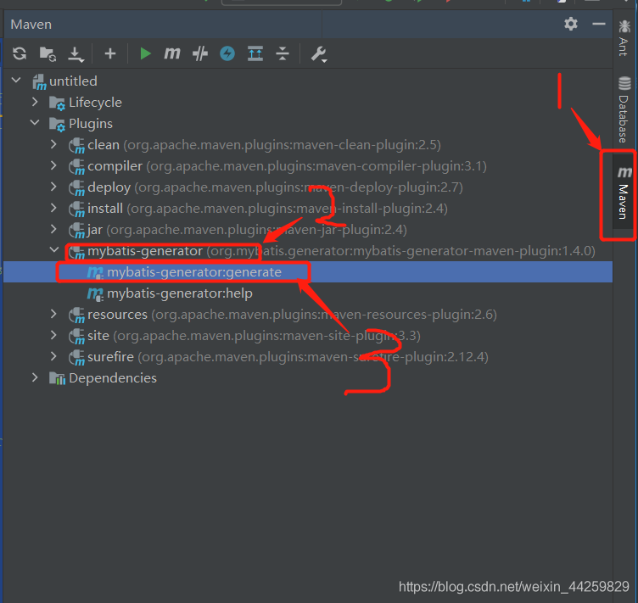Select the Dependencies tree item
638x603 pixels.
coord(308,377)
